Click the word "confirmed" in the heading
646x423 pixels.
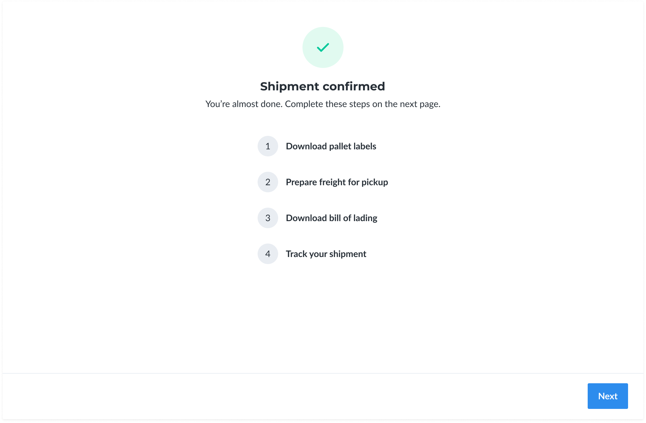[x=354, y=87]
